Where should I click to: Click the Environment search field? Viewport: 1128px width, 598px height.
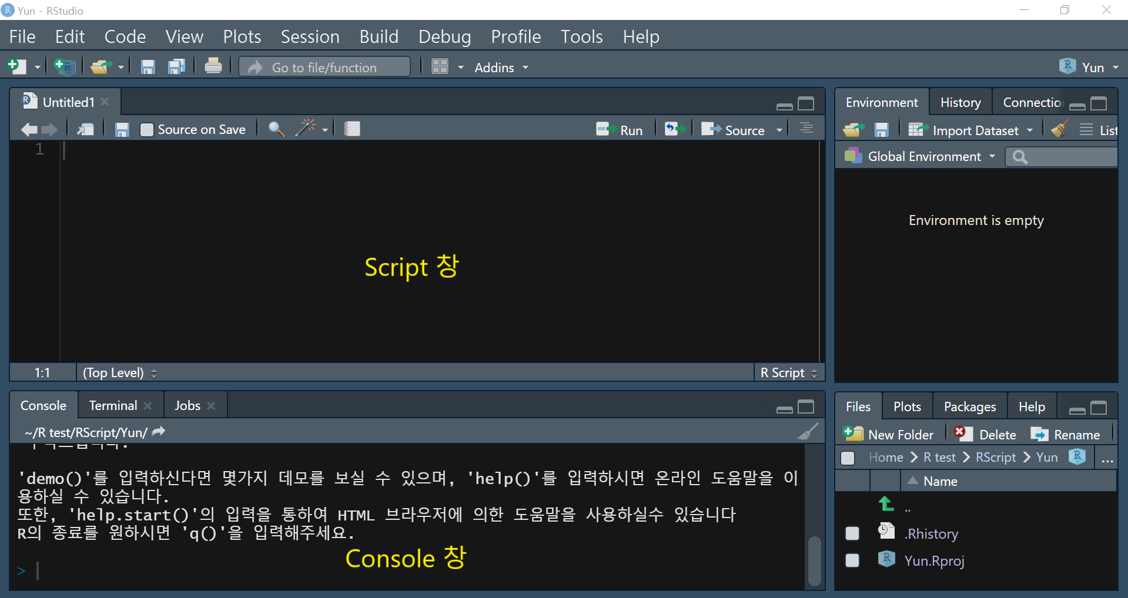(x=1062, y=157)
